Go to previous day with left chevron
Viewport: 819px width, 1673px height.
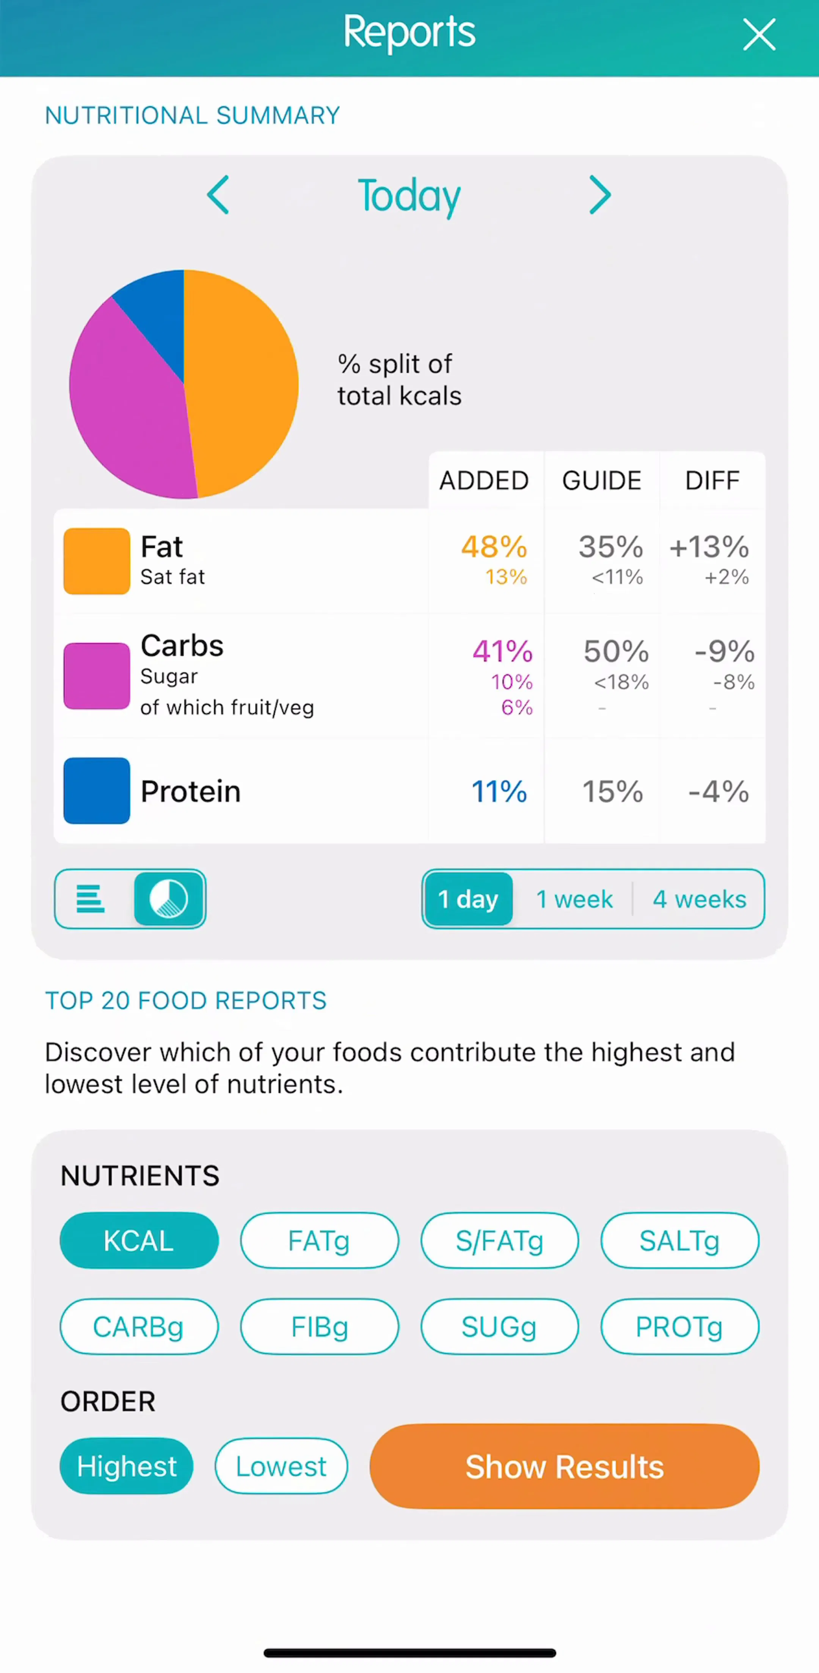[218, 195]
